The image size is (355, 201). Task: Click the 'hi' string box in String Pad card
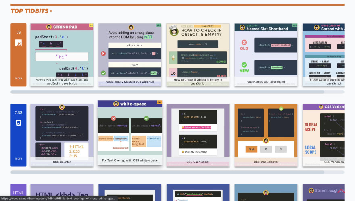point(62,56)
